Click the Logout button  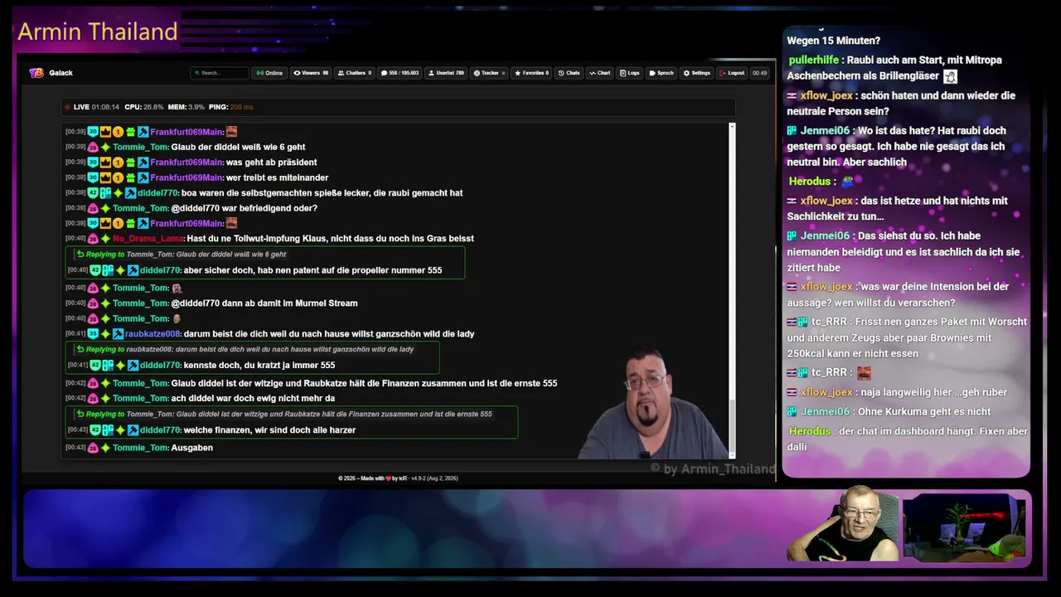click(x=733, y=73)
